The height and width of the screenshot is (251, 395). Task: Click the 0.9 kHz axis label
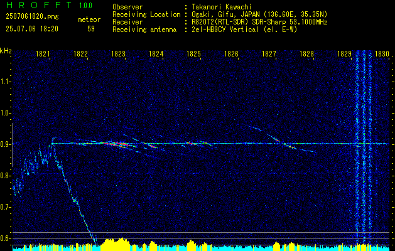(6, 144)
